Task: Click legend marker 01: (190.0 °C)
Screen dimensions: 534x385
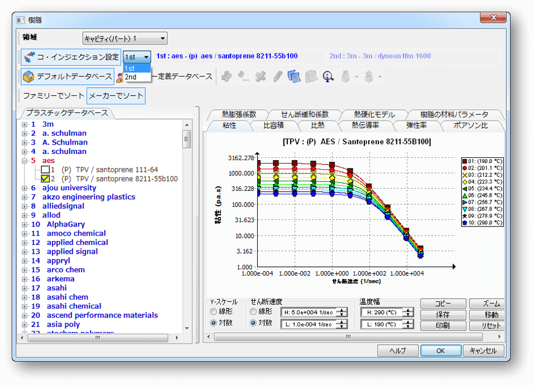Action: point(464,161)
